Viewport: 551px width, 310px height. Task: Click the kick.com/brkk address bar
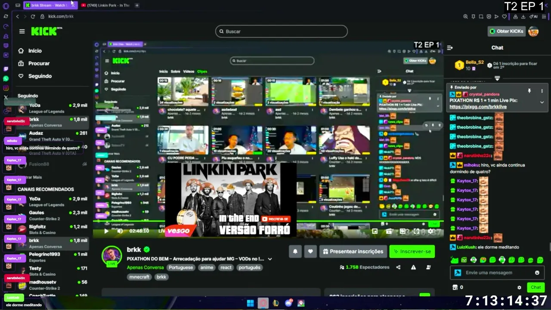click(61, 16)
